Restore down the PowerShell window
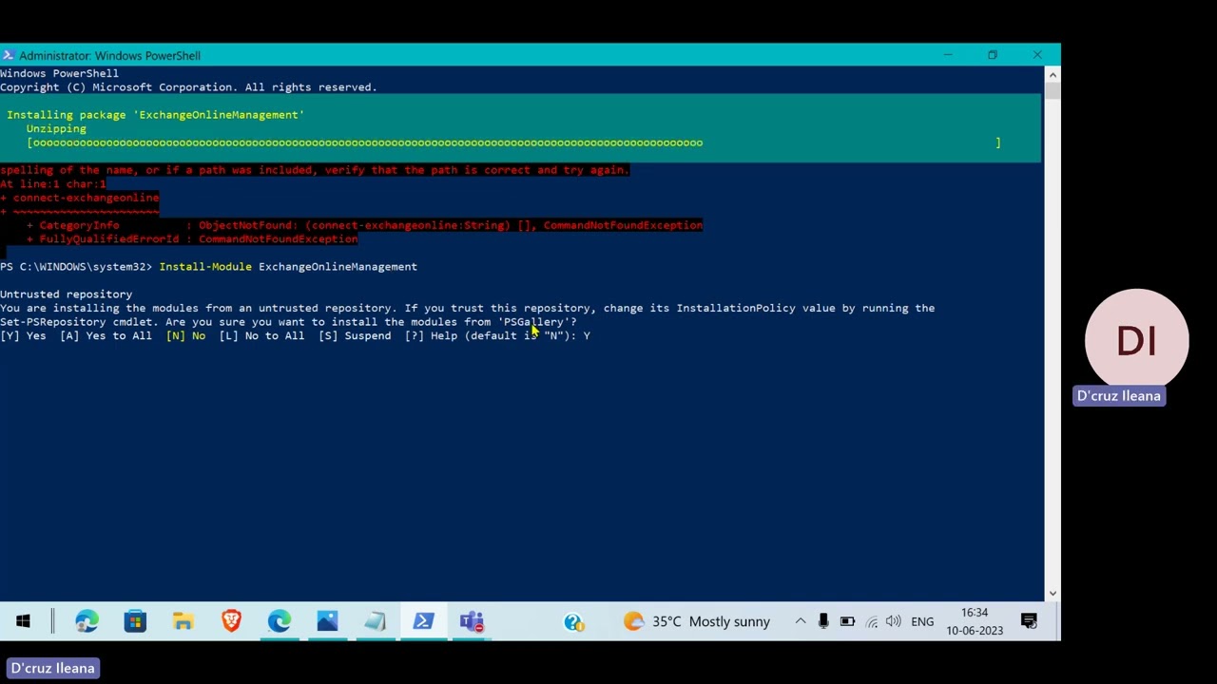This screenshot has height=684, width=1217. (992, 55)
